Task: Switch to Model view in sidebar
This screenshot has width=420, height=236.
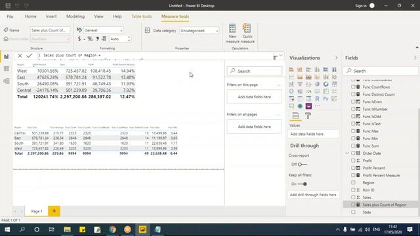Action: click(x=7, y=81)
